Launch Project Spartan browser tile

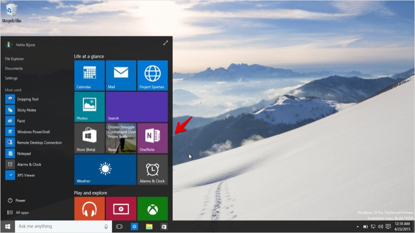pyautogui.click(x=152, y=75)
